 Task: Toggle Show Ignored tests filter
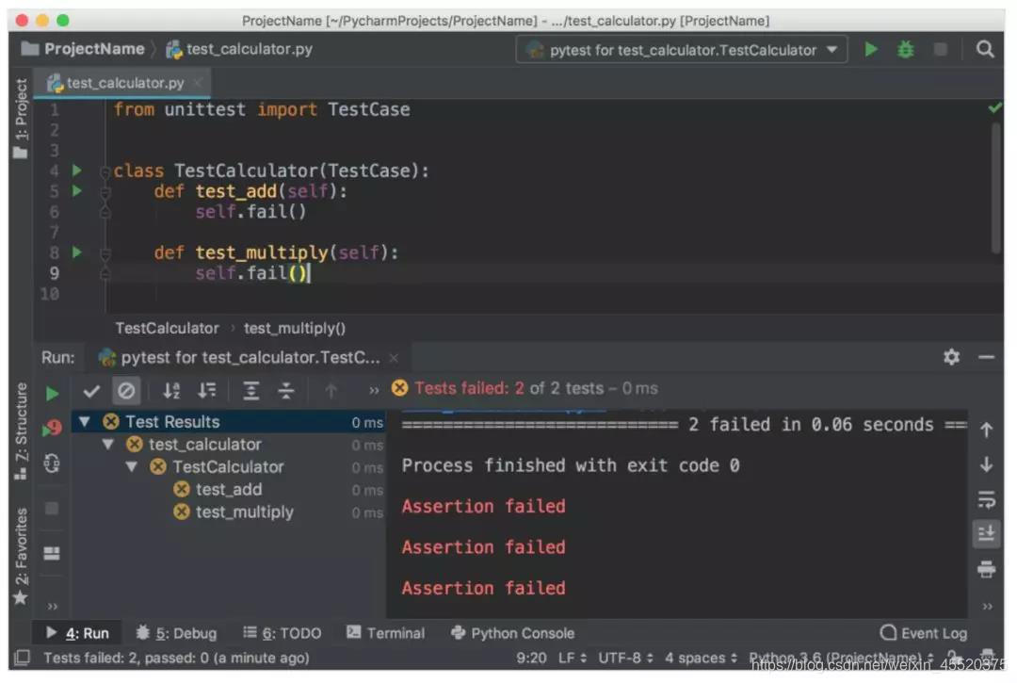coord(126,390)
